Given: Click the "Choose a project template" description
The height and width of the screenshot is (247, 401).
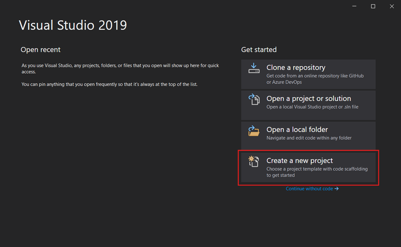Looking at the screenshot, I should (x=317, y=172).
